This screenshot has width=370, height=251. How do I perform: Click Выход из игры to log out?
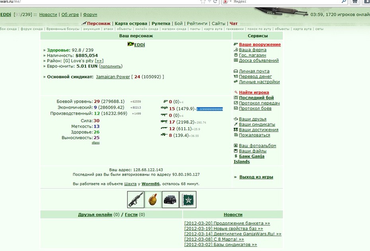tap(256, 177)
